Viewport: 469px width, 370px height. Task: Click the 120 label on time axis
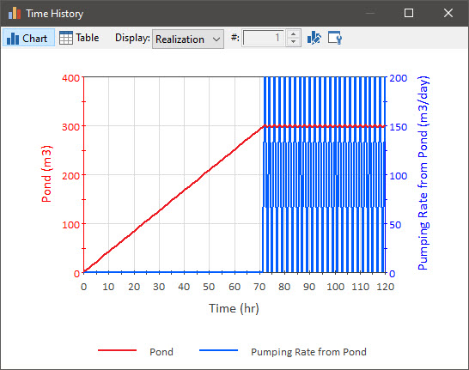coord(385,287)
